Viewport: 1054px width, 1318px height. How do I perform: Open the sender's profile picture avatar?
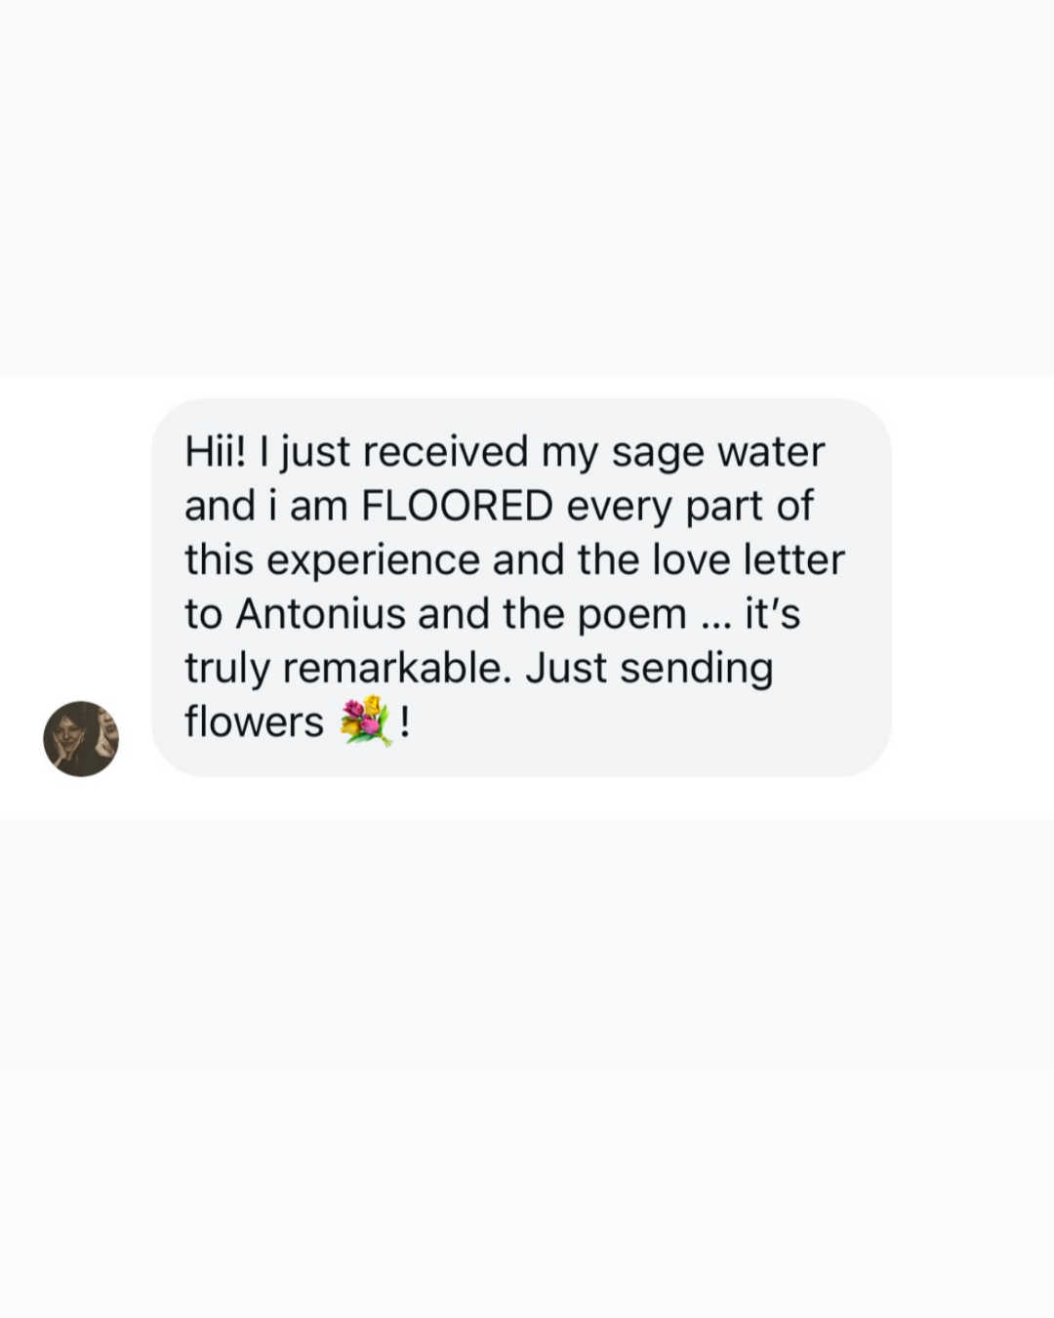[x=81, y=738]
